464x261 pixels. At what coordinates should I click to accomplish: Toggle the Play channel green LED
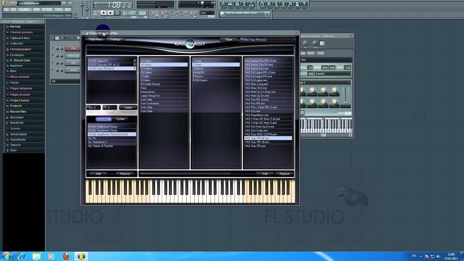53,48
